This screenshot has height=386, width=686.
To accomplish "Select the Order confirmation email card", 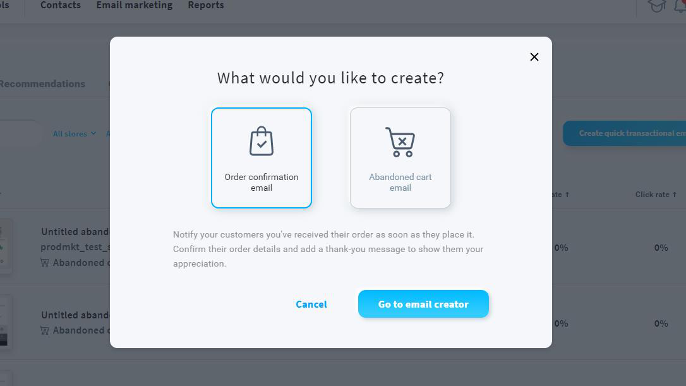I will click(x=262, y=157).
